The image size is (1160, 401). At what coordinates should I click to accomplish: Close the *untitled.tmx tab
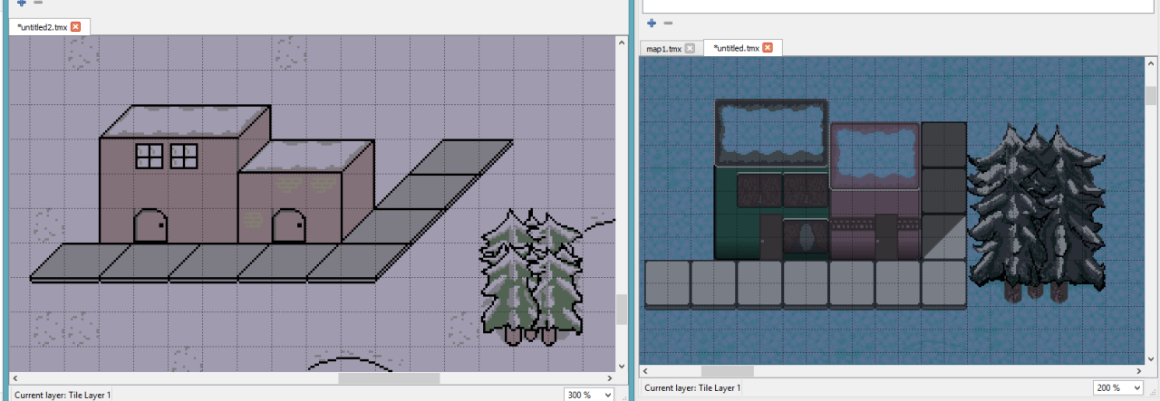768,48
